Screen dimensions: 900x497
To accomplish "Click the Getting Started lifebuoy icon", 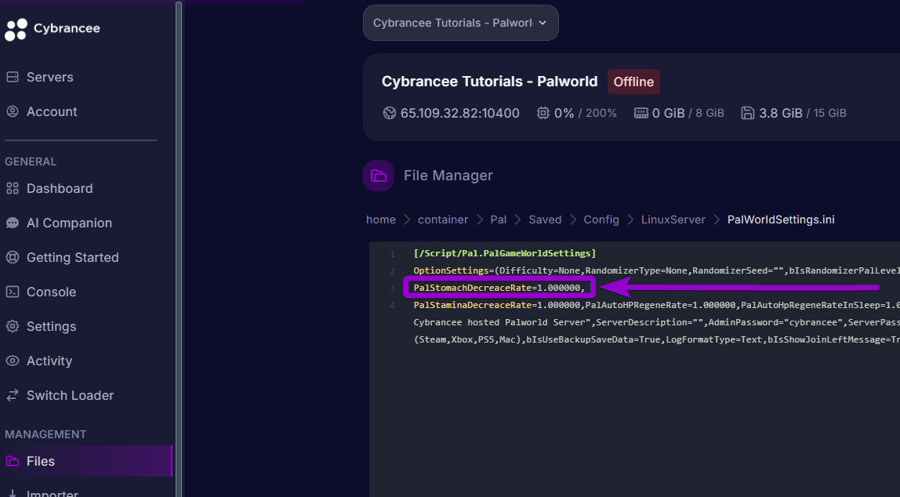I will pos(12,257).
